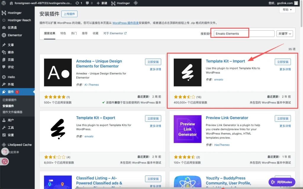This screenshot has height=189, width=303.
Task: Open Plugins (插件) in the sidebar
Action: tap(17, 92)
